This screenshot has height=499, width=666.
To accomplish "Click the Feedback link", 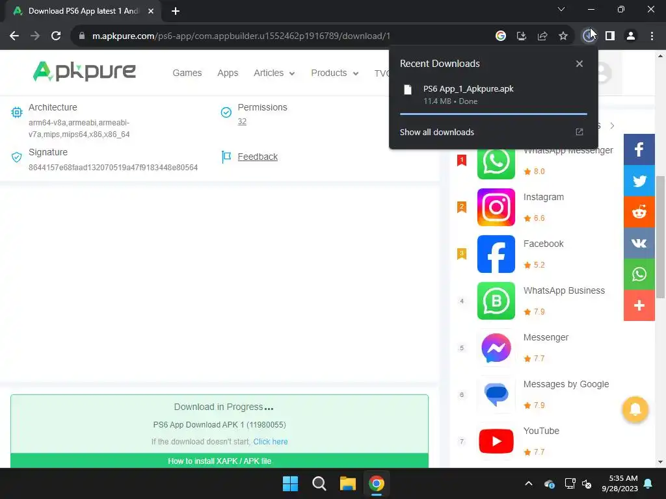I will (x=258, y=157).
